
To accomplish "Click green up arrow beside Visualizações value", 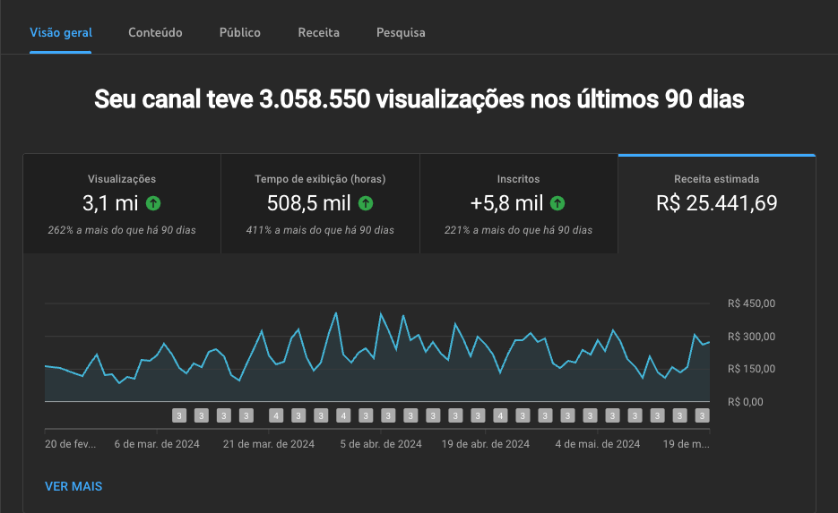I will point(153,203).
